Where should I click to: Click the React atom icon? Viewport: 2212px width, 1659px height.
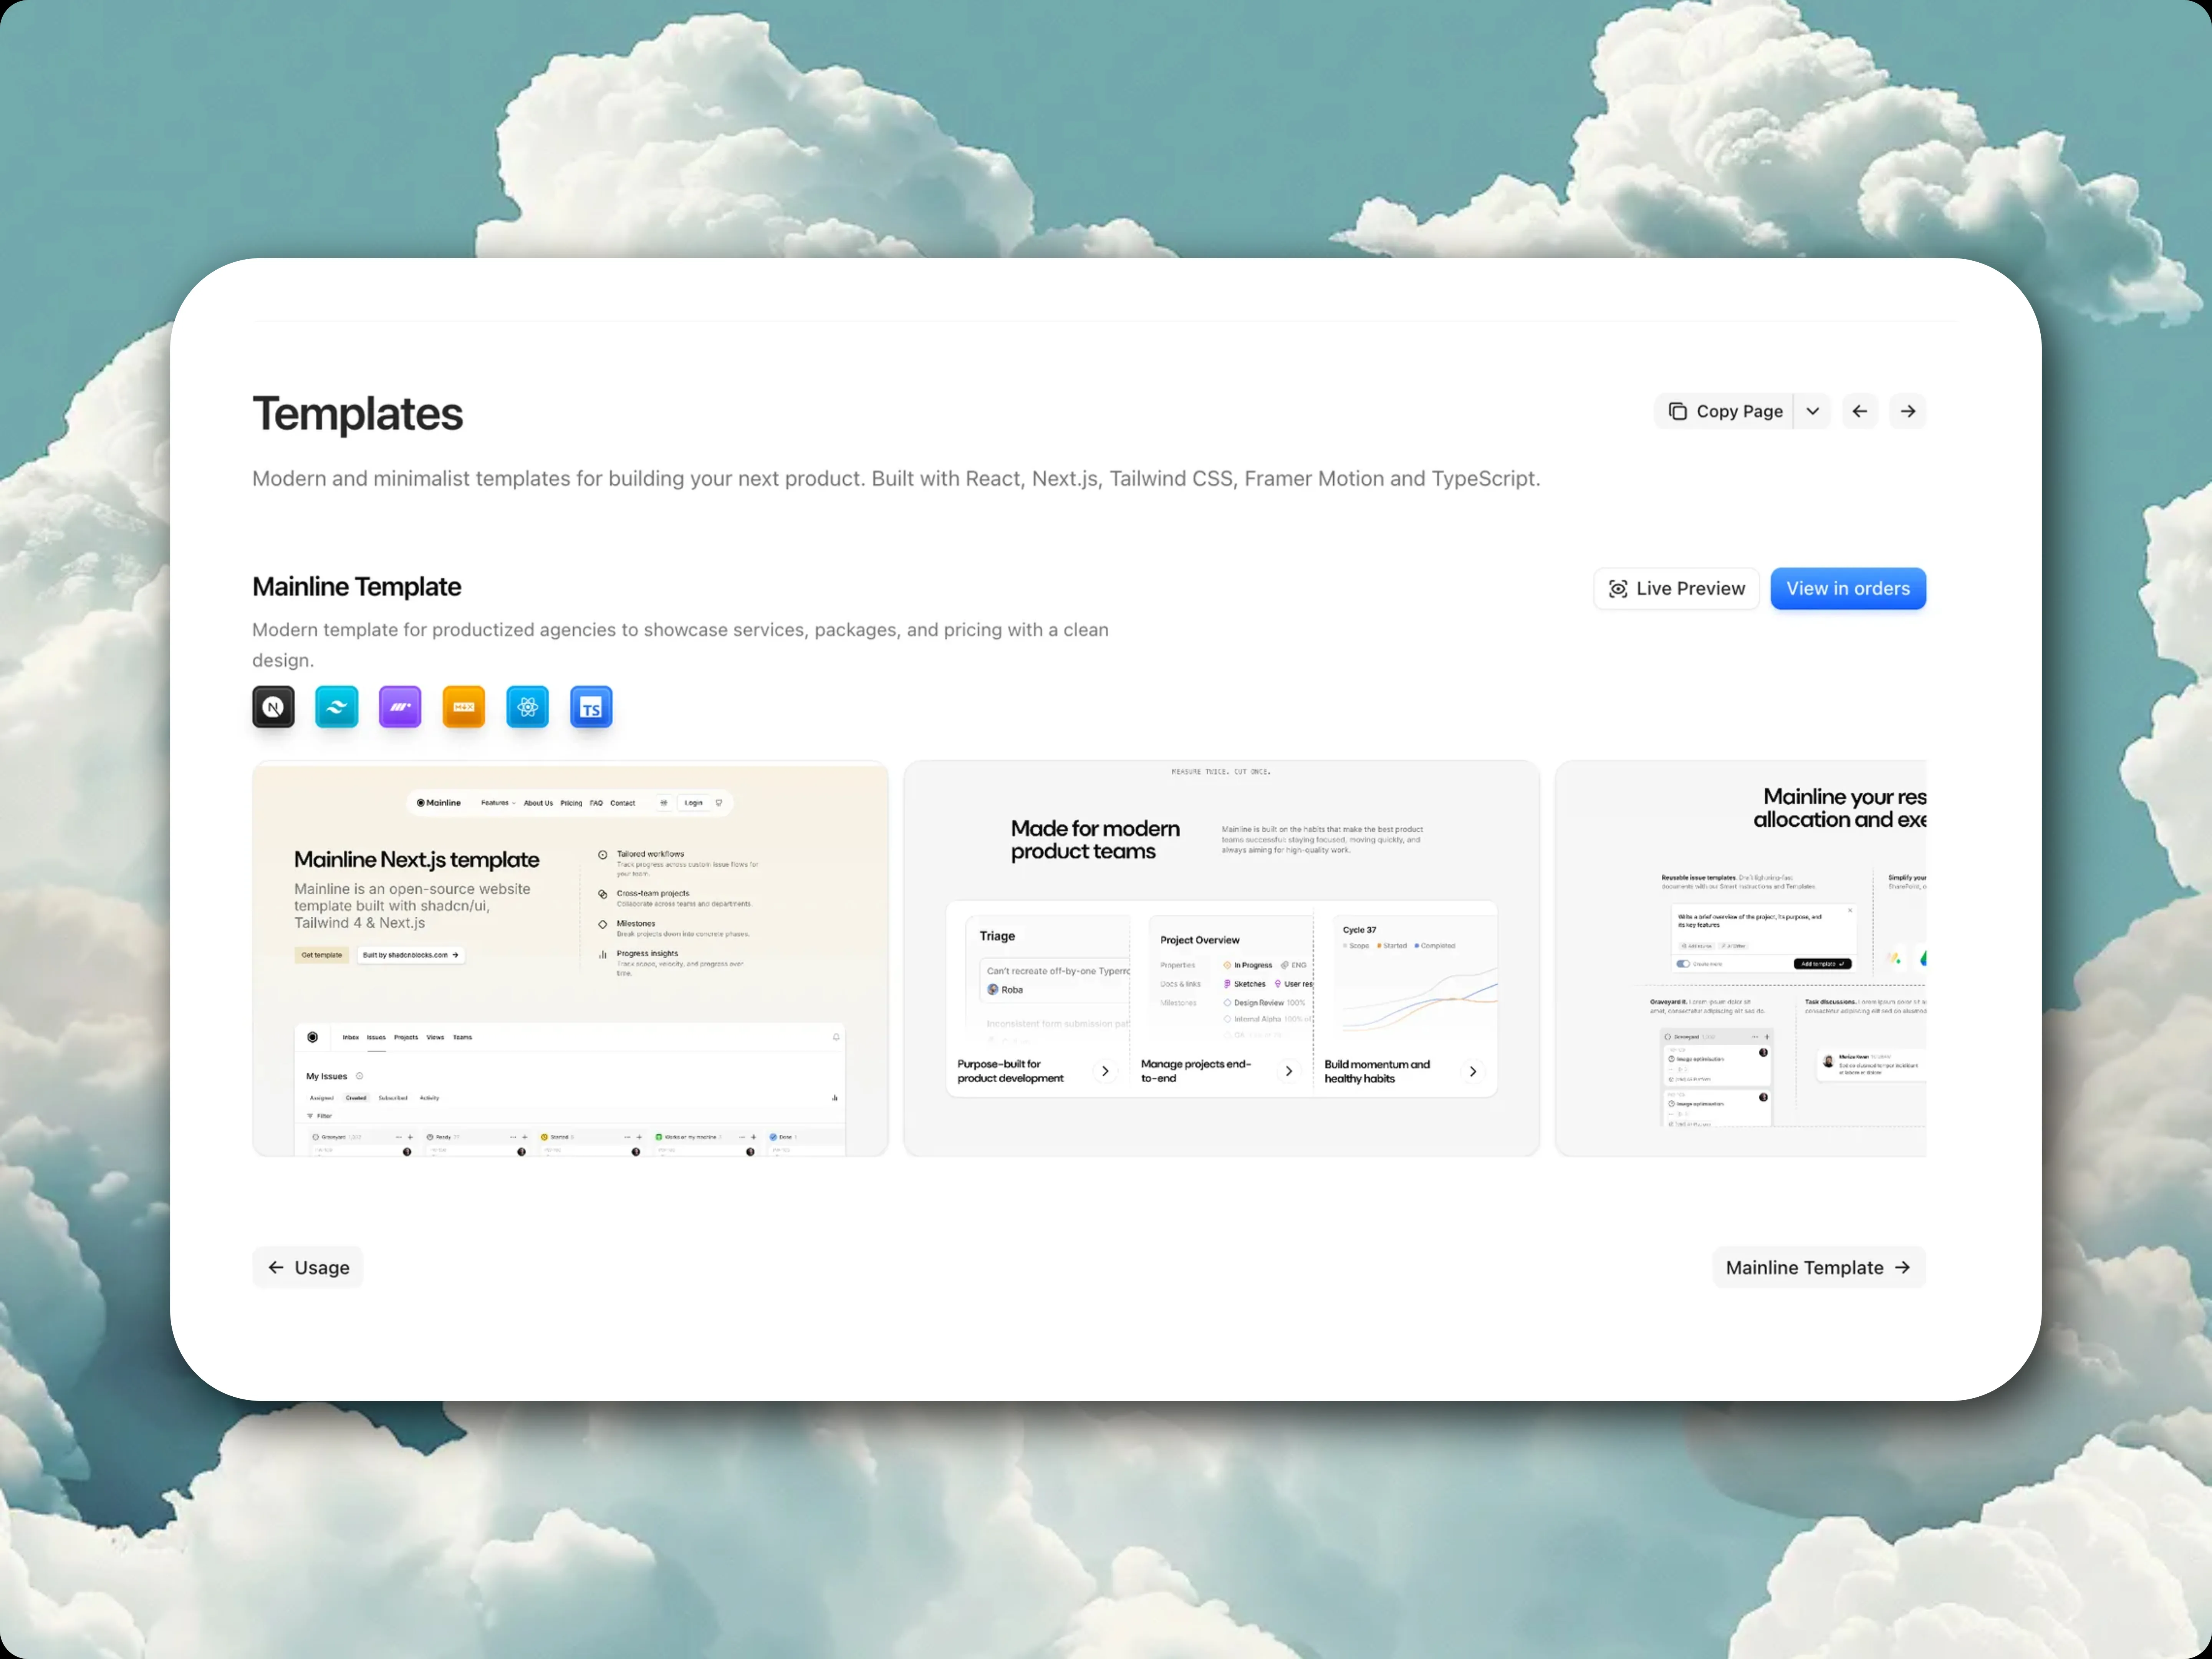pos(528,707)
